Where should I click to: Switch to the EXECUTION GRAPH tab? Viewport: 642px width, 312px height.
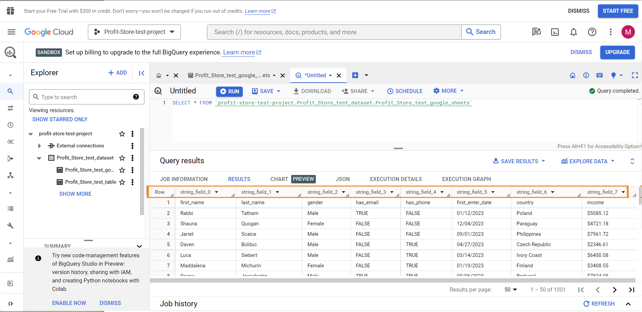pyautogui.click(x=466, y=179)
